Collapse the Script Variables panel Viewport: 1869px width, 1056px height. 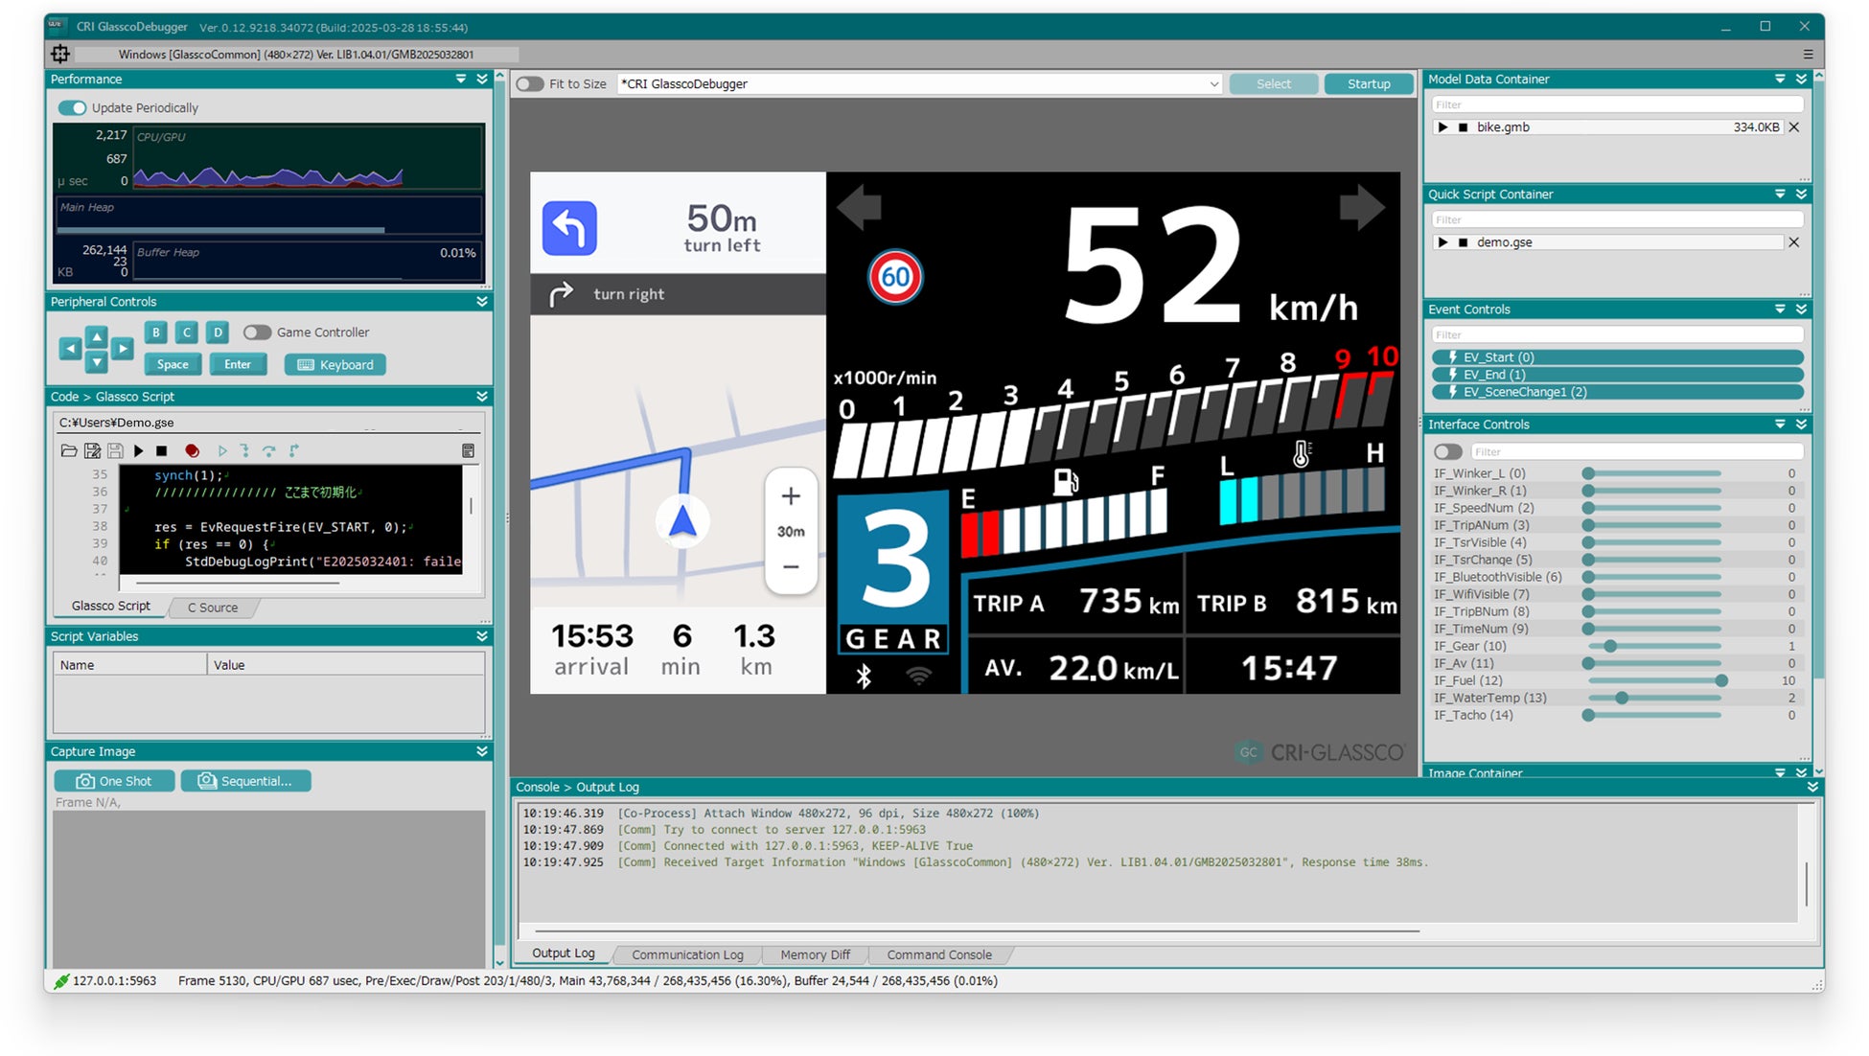pyautogui.click(x=482, y=636)
